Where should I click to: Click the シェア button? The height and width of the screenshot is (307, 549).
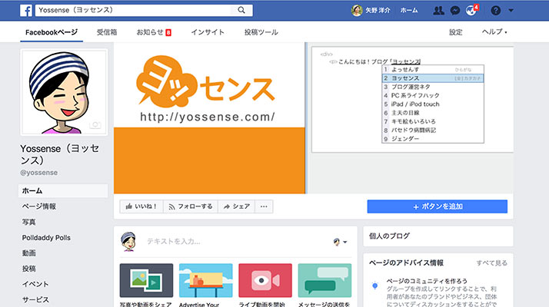(x=237, y=206)
